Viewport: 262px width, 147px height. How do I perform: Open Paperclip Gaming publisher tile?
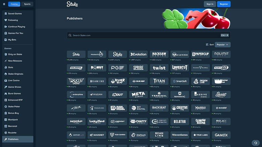(x=201, y=54)
